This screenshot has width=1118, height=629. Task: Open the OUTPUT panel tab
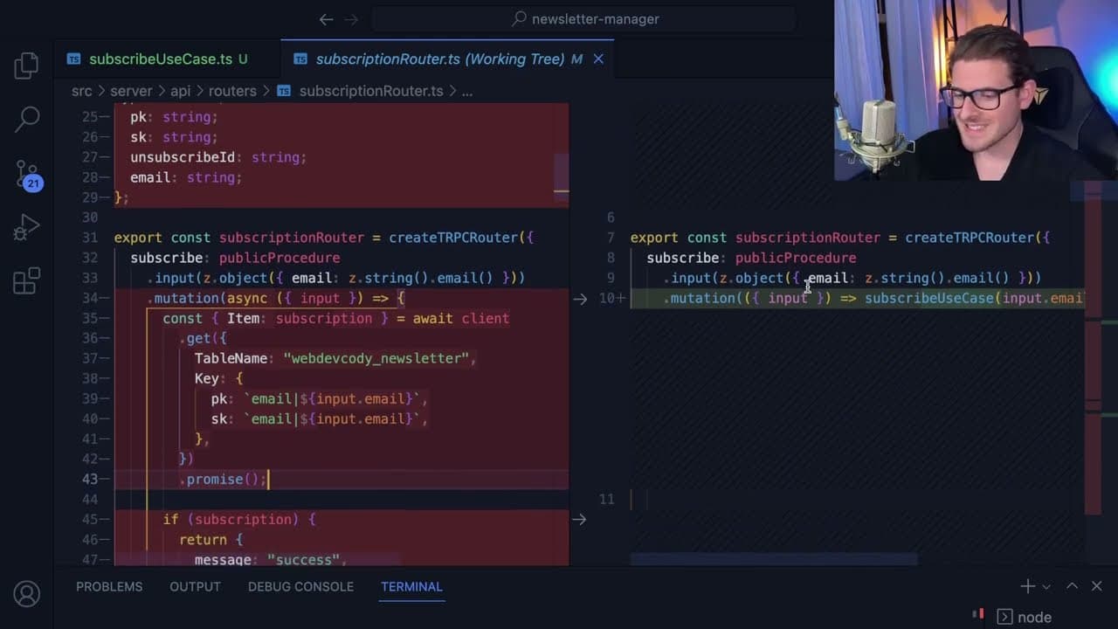tap(195, 586)
